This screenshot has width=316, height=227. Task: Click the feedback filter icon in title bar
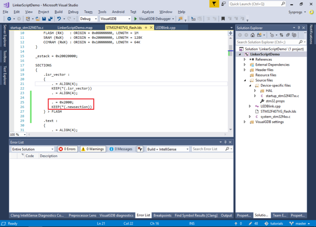(214, 4)
